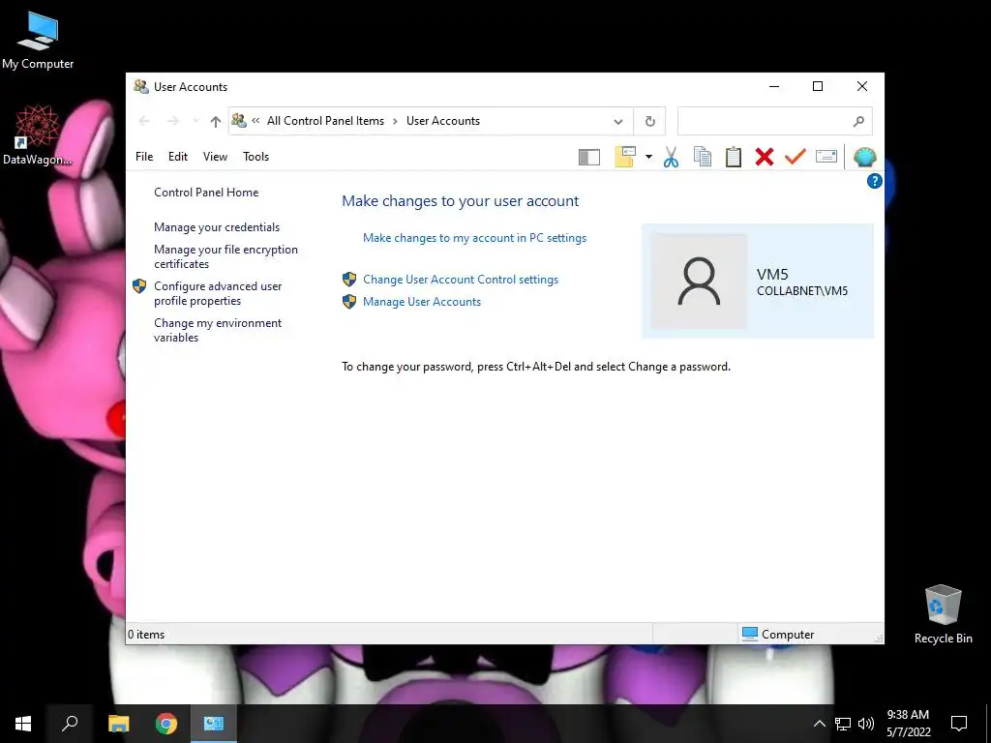Open the Windows Start menu
The height and width of the screenshot is (743, 991).
click(23, 724)
